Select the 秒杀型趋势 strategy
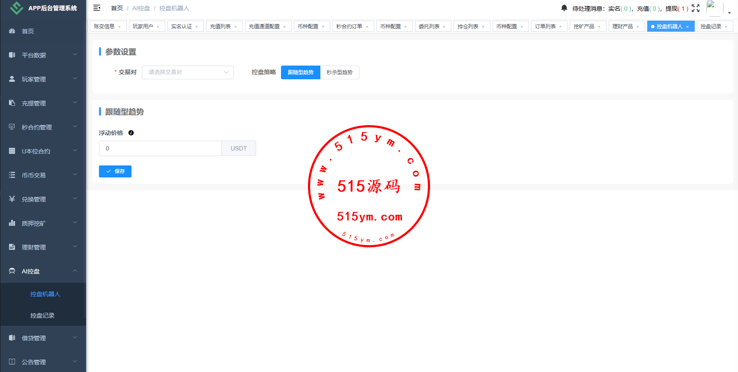Image resolution: width=738 pixels, height=372 pixels. pos(339,72)
